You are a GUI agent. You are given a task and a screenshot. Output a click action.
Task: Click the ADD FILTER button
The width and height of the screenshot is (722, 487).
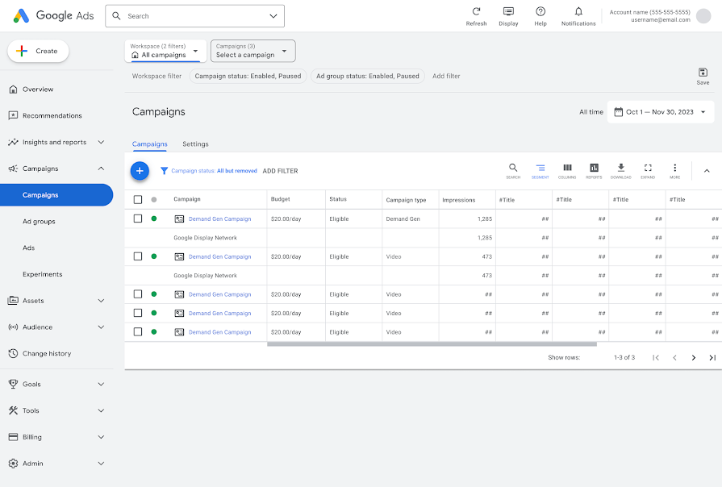tap(280, 170)
